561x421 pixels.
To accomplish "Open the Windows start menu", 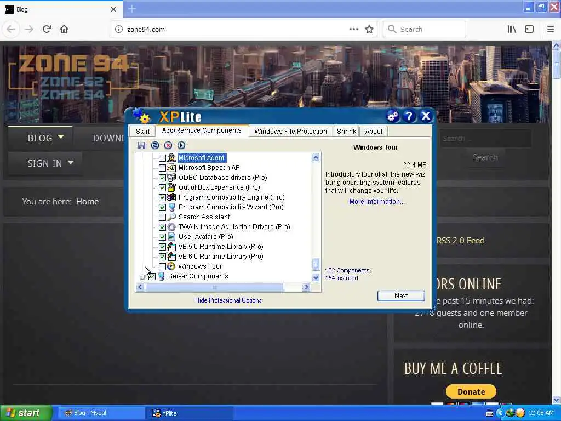I will click(26, 413).
